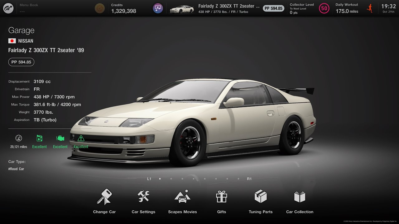Click the PP 594.85 badge in garage panel
The image size is (399, 224).
pos(21,62)
